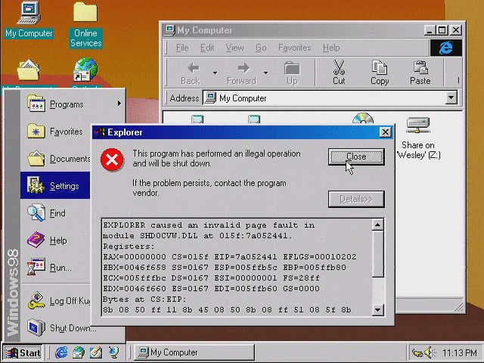Open Go menu in My Computer
The height and width of the screenshot is (363, 484).
(261, 48)
